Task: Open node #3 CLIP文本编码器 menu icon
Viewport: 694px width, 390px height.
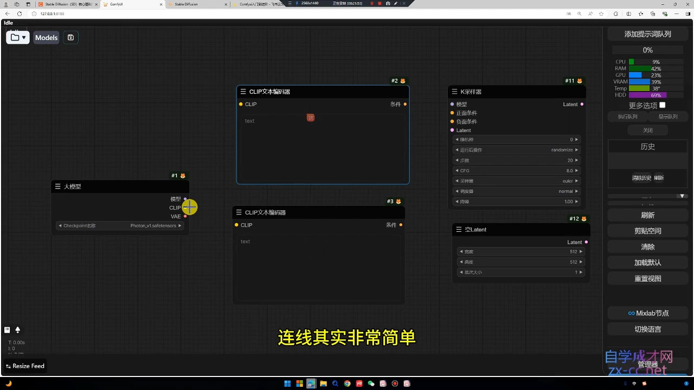Action: coord(239,212)
